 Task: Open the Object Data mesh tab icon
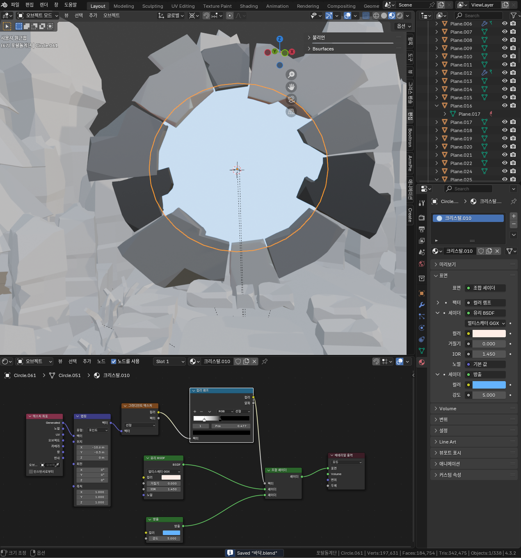(422, 351)
